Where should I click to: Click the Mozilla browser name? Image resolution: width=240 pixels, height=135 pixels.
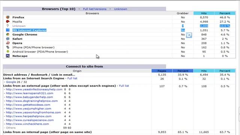click(17, 22)
